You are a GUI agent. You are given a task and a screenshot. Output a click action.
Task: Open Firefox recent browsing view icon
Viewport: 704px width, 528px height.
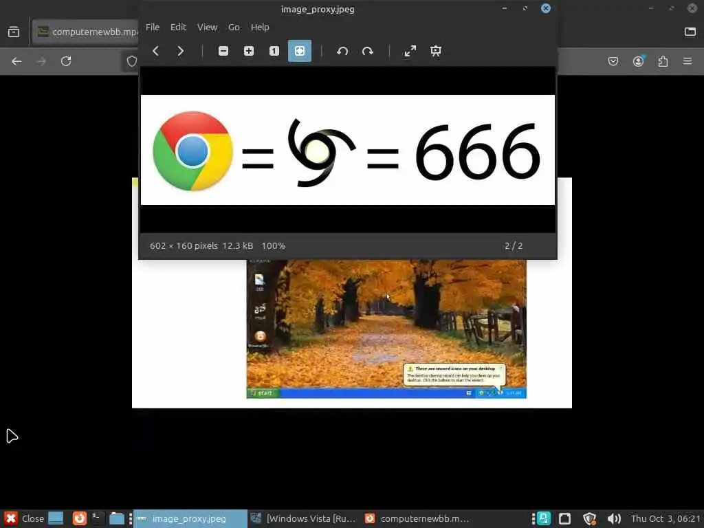[x=14, y=32]
